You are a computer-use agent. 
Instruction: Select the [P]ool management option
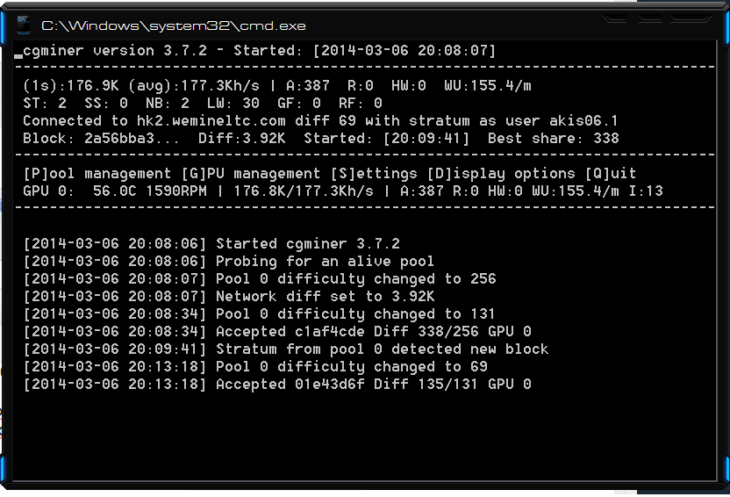(x=97, y=174)
